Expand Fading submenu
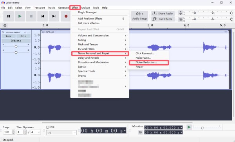Viewport: 235px width, 142px height. tap(99, 40)
